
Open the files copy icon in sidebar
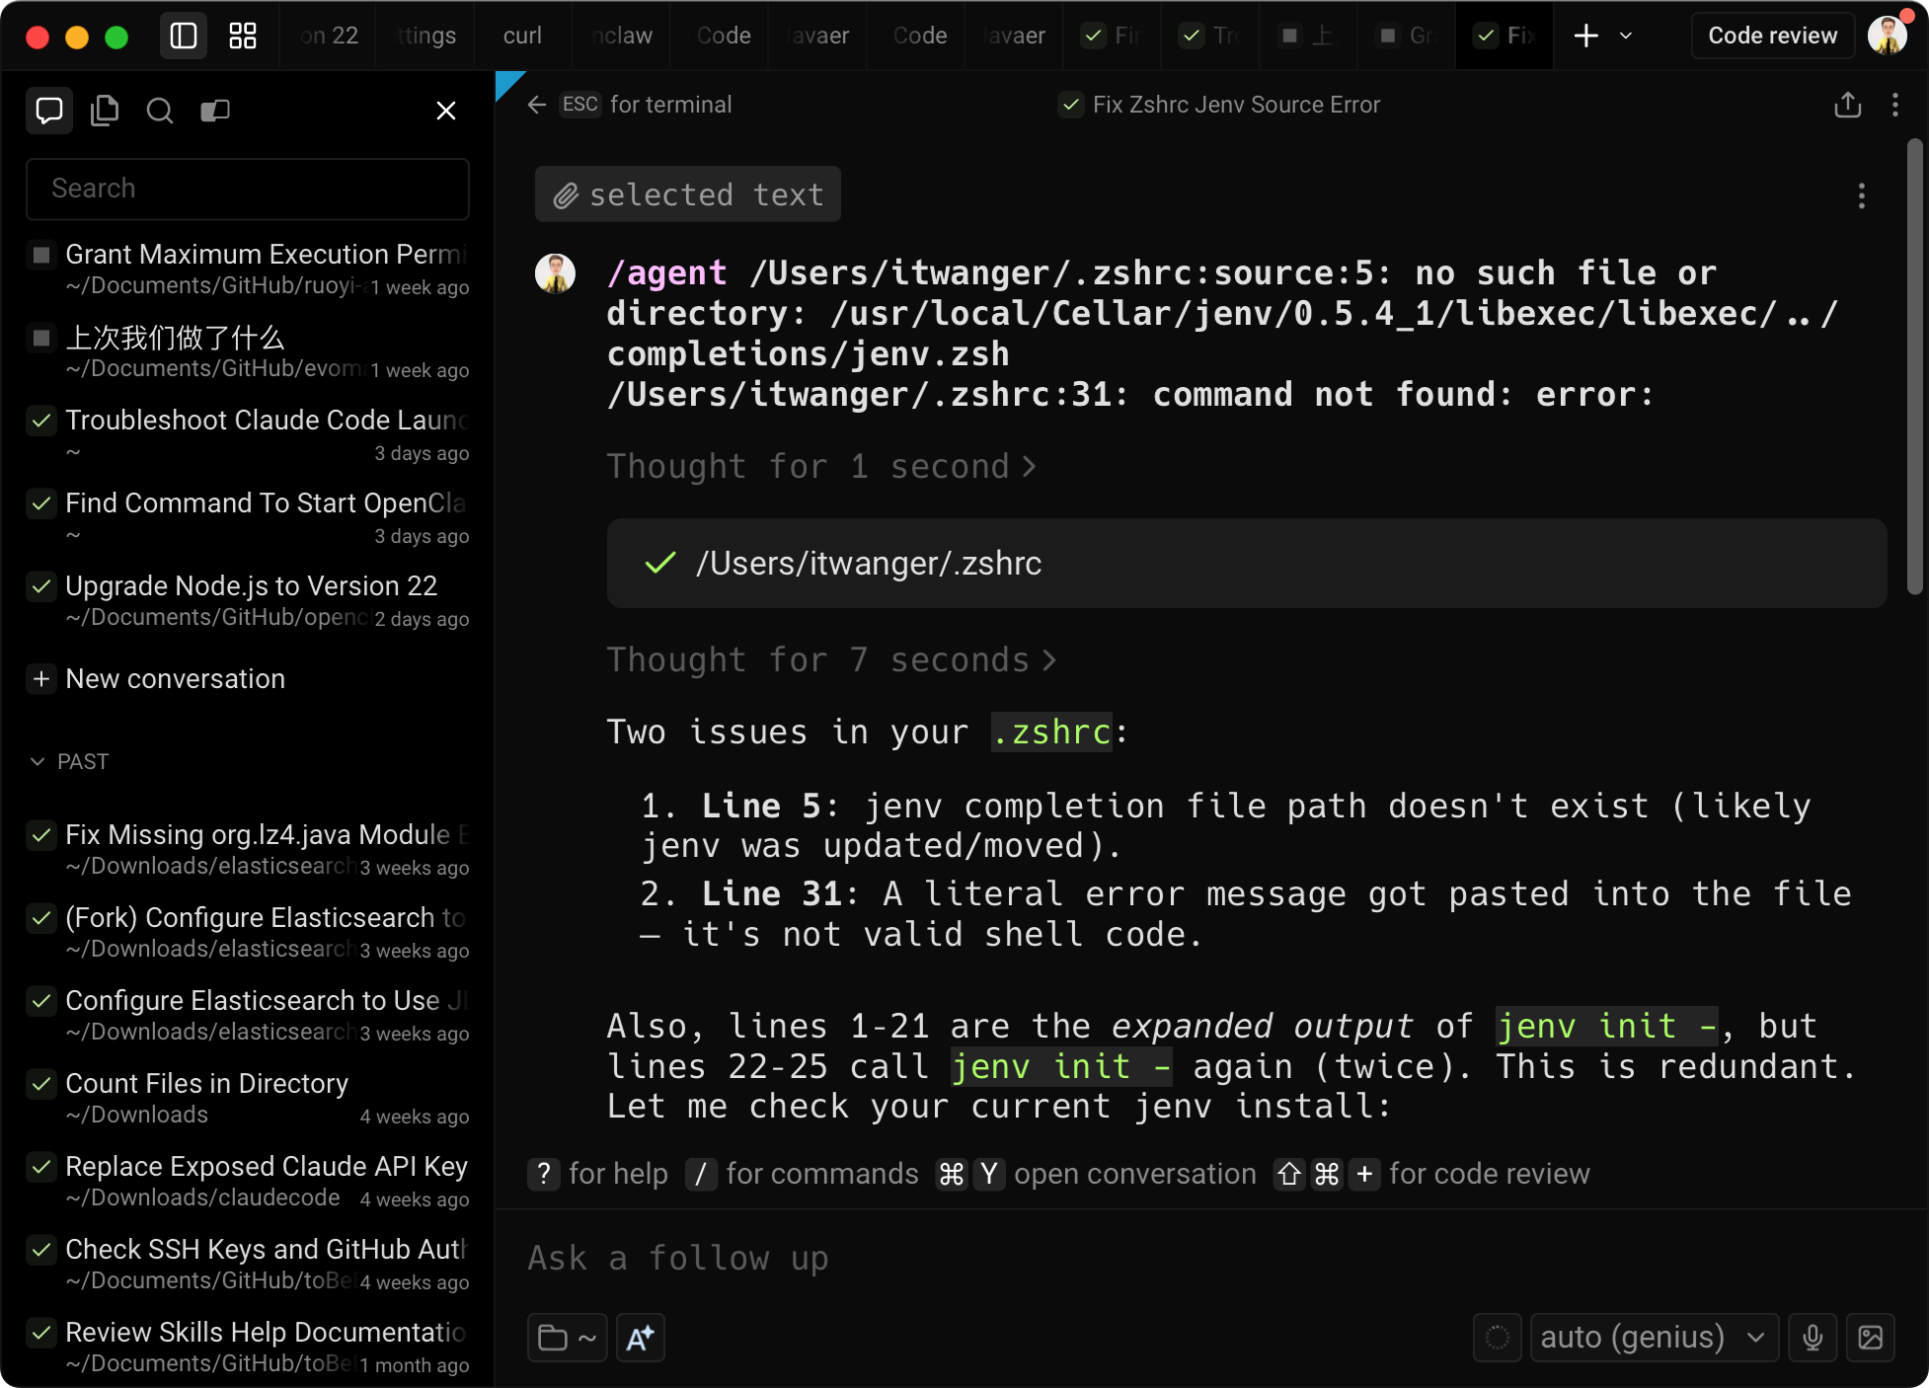pos(105,111)
